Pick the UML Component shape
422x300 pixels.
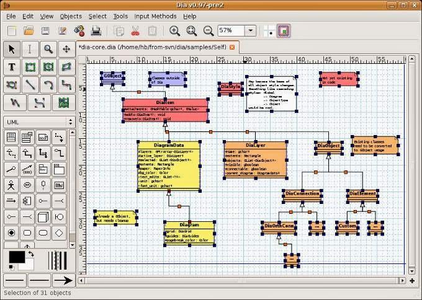(27, 201)
